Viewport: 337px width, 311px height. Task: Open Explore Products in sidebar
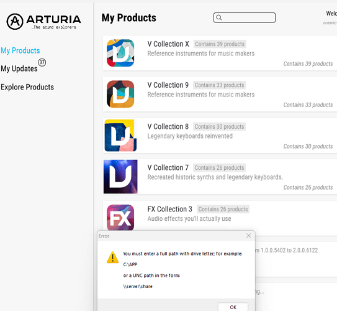coord(27,87)
